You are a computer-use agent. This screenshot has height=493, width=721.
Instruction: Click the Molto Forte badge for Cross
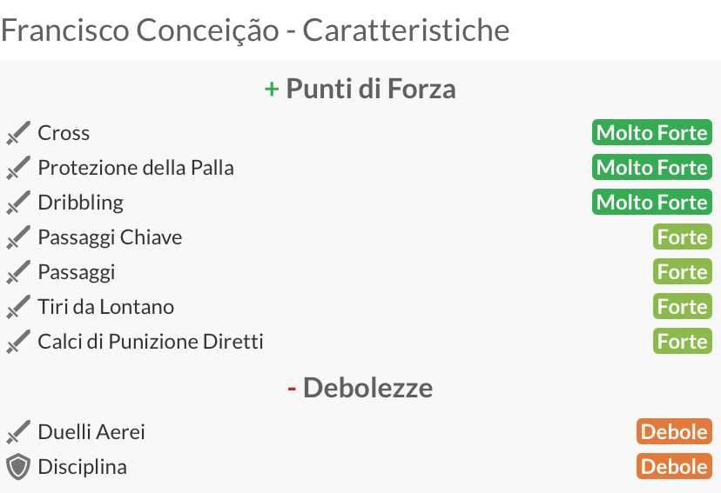[652, 133]
